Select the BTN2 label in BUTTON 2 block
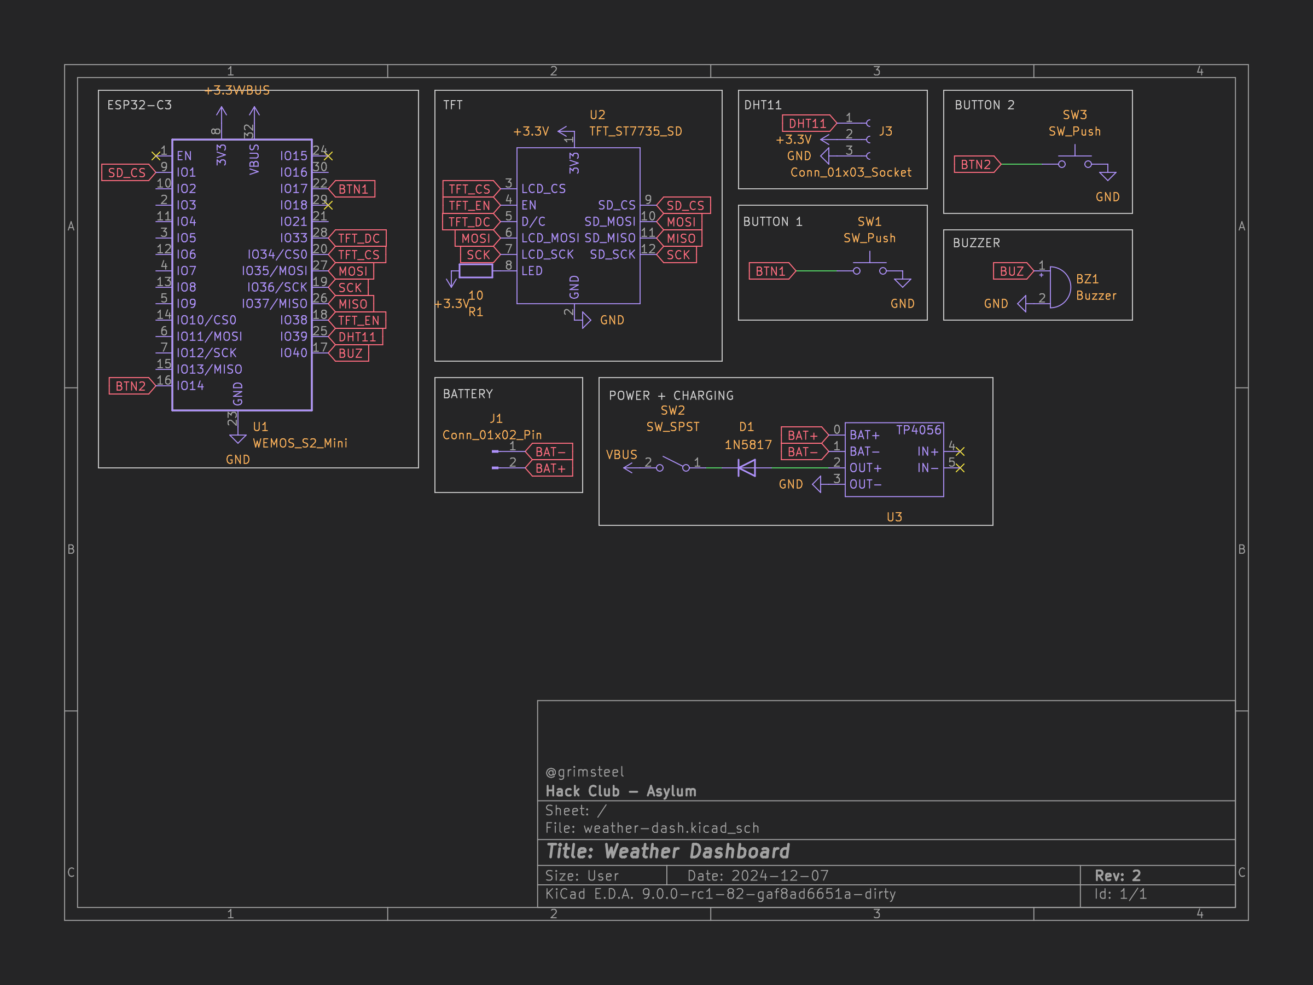 tap(978, 165)
